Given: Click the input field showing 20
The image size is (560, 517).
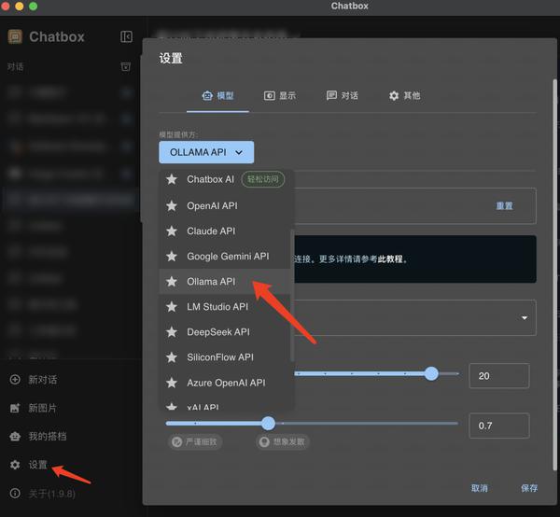Looking at the screenshot, I should point(498,376).
